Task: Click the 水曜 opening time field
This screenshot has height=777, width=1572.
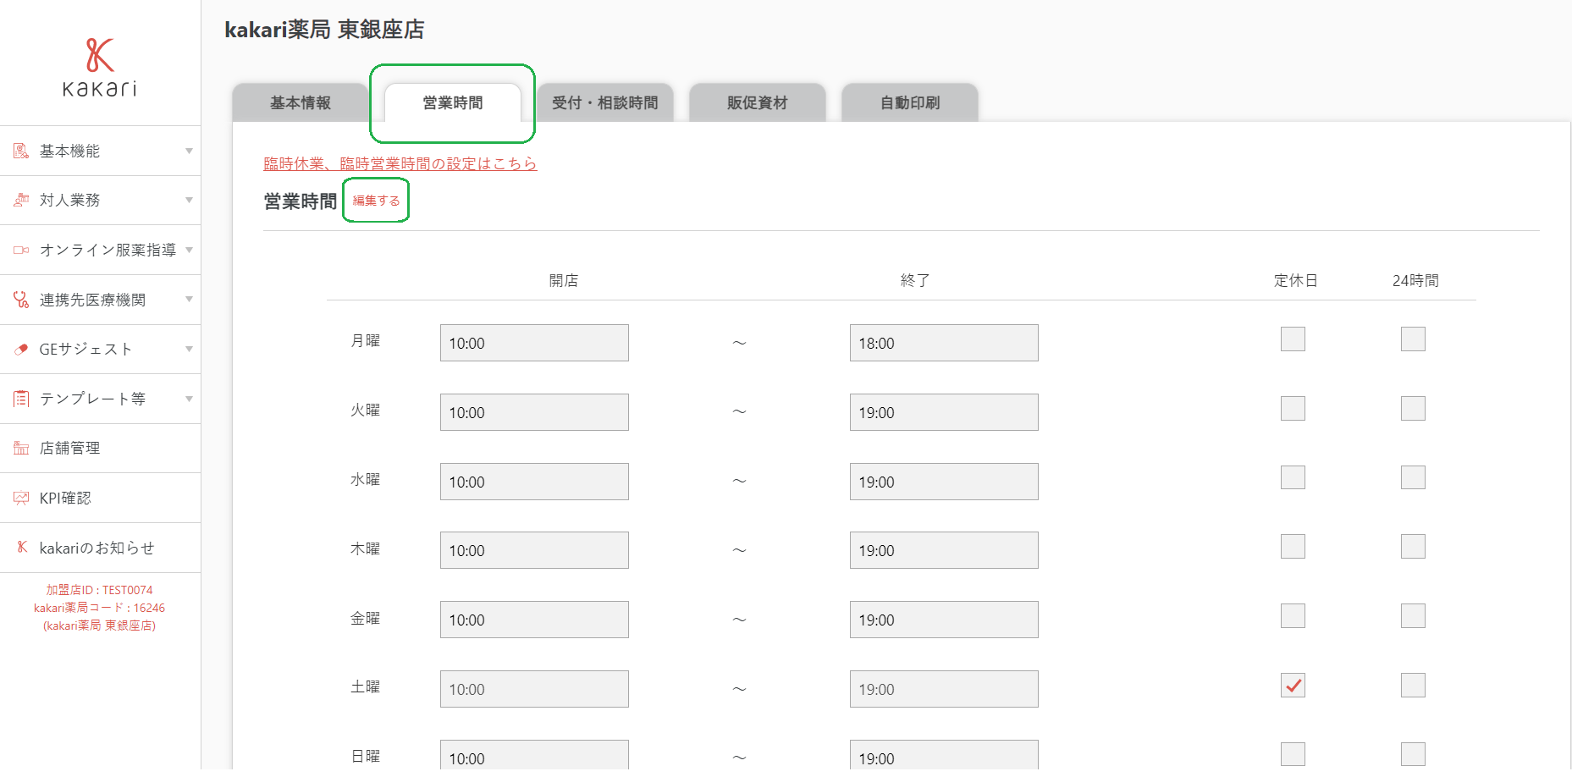Action: pyautogui.click(x=534, y=482)
